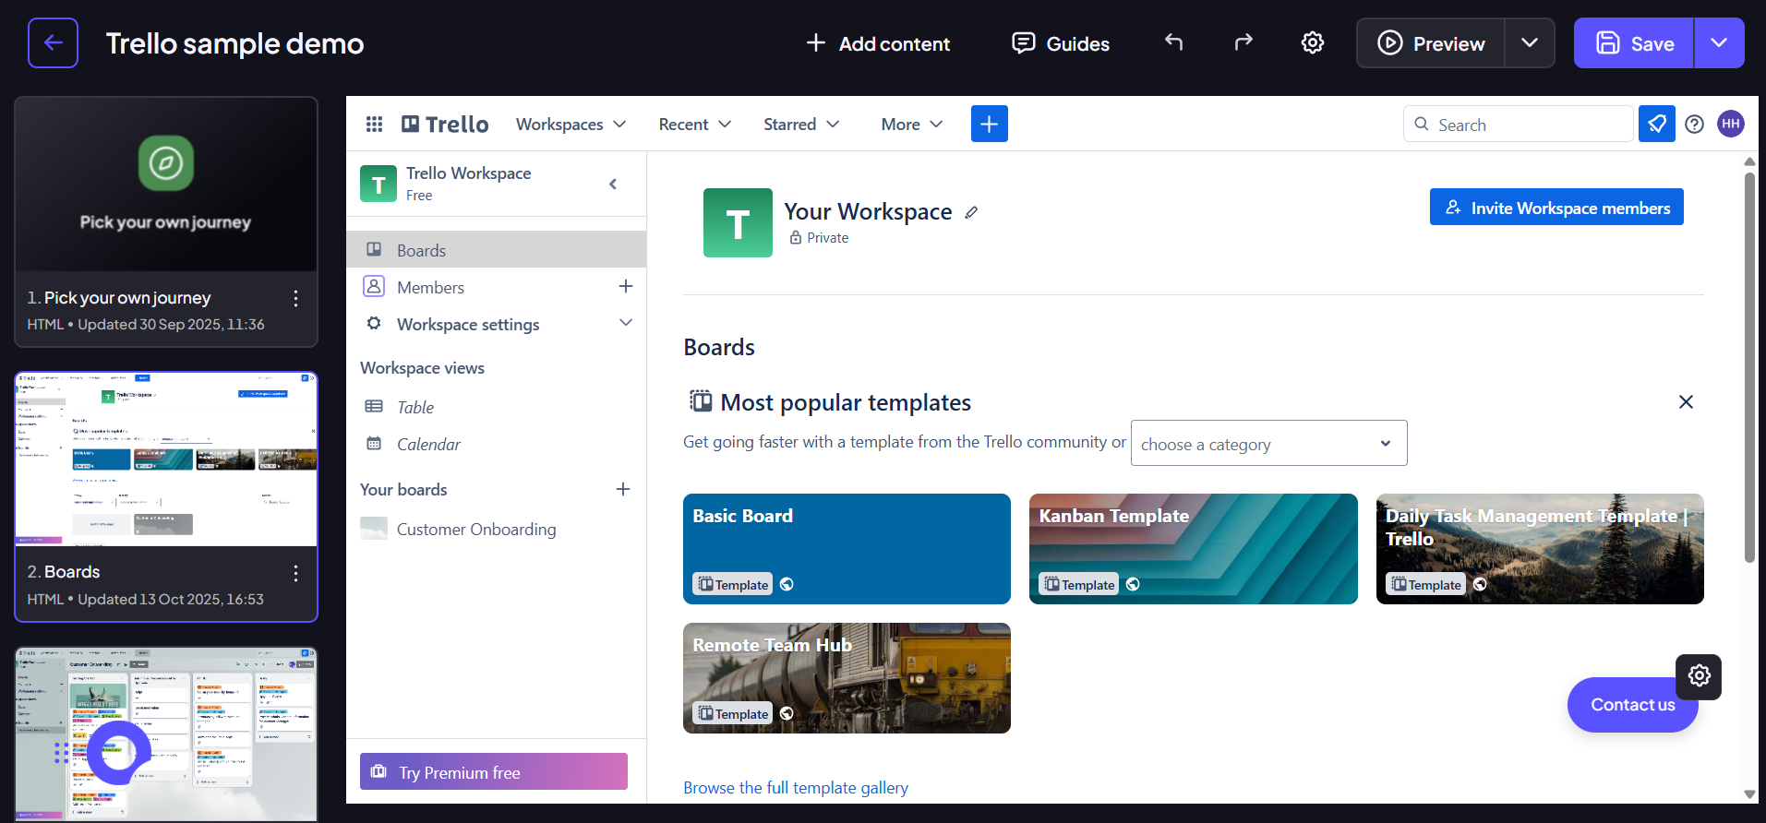This screenshot has width=1766, height=823.
Task: Click the Preview button
Action: coord(1431,43)
